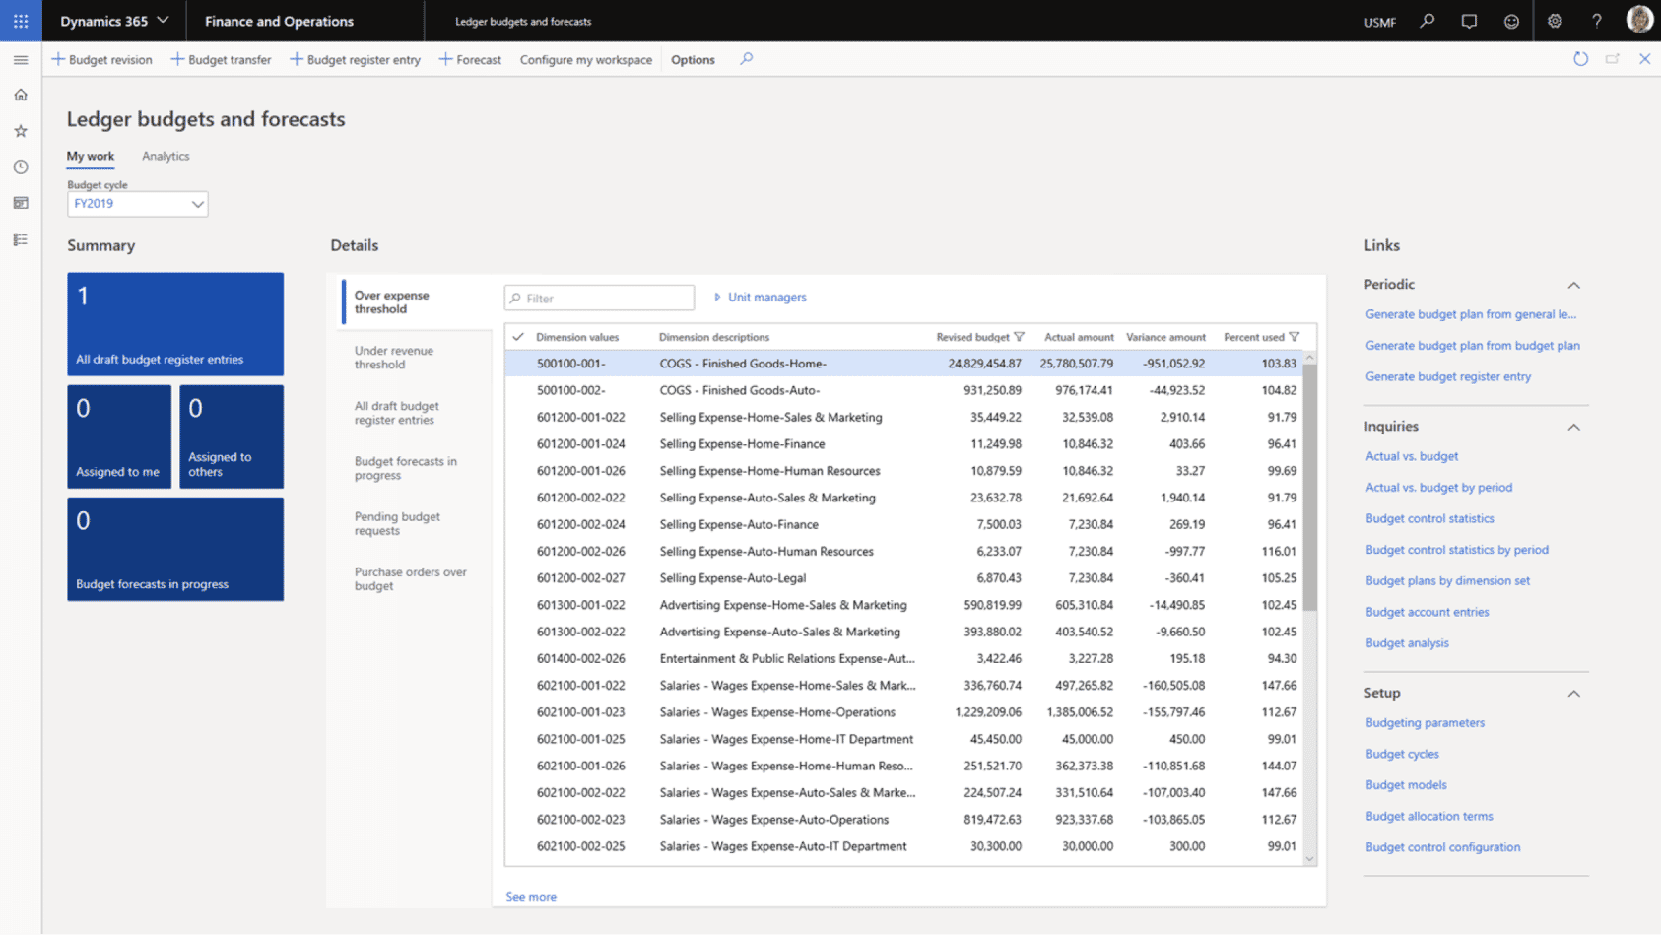Image resolution: width=1661 pixels, height=935 pixels.
Task: Create a new Forecast
Action: 471,59
